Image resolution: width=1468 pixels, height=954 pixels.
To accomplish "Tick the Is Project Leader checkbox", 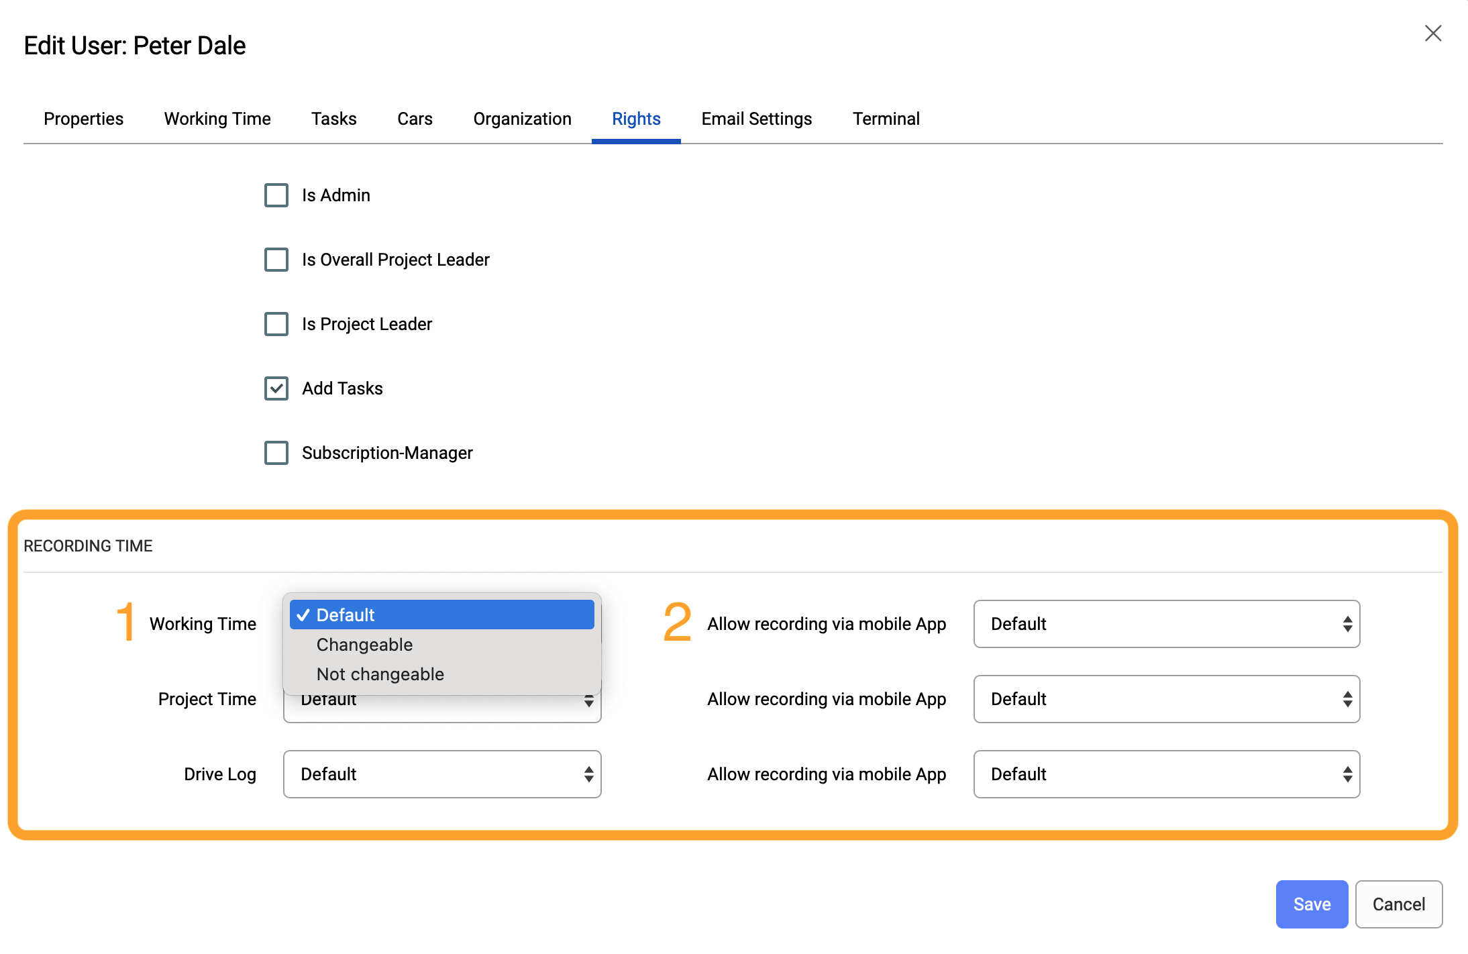I will 276,324.
